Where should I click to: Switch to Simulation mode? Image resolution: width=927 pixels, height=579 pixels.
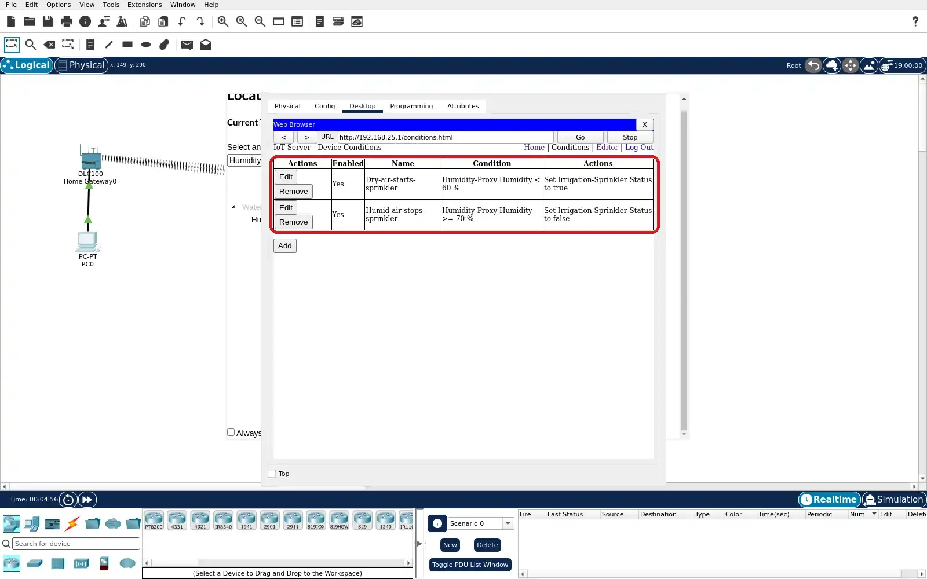click(x=894, y=500)
